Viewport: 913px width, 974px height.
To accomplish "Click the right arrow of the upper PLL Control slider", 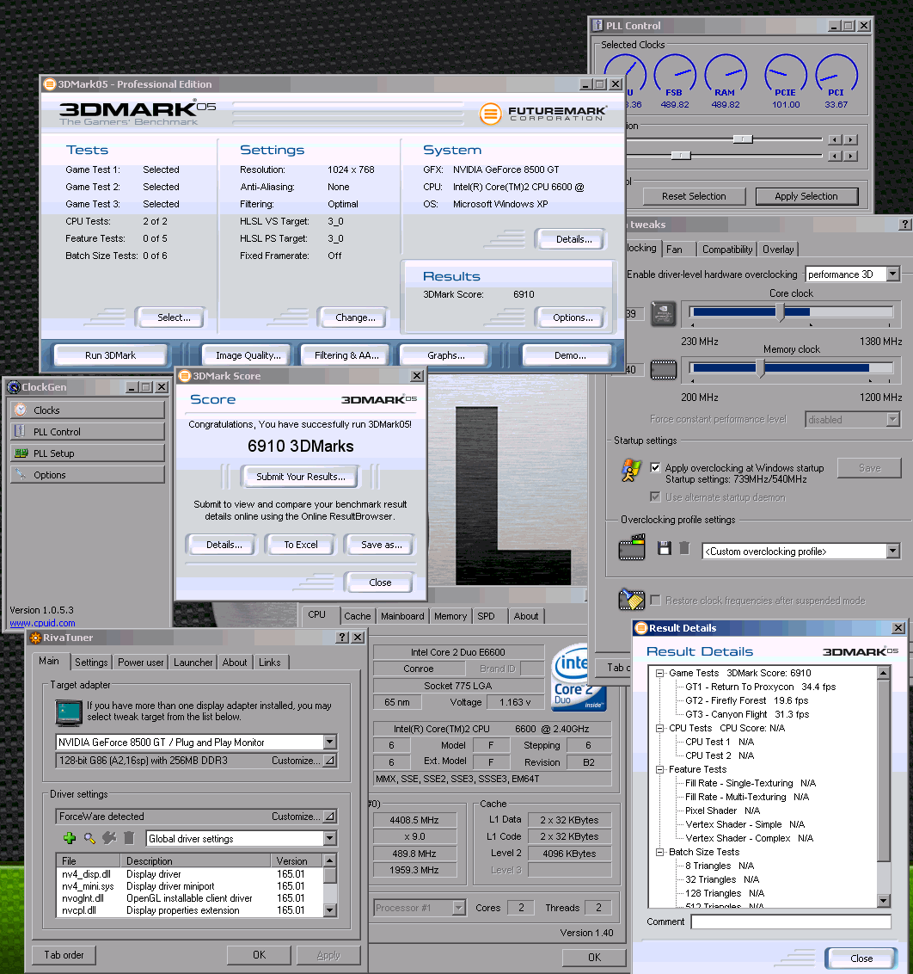I will (x=852, y=139).
